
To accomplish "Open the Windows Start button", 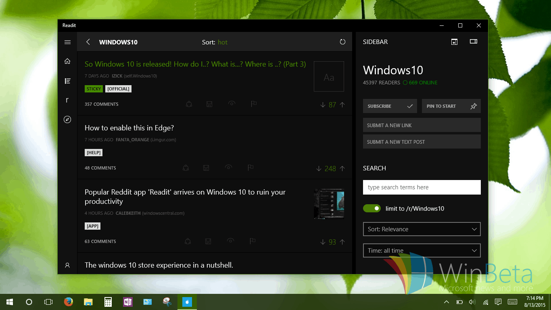I will coord(10,302).
